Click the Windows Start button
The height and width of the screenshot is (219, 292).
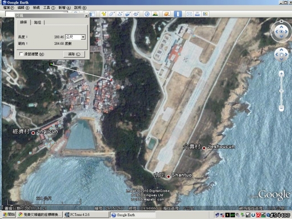[9, 215]
